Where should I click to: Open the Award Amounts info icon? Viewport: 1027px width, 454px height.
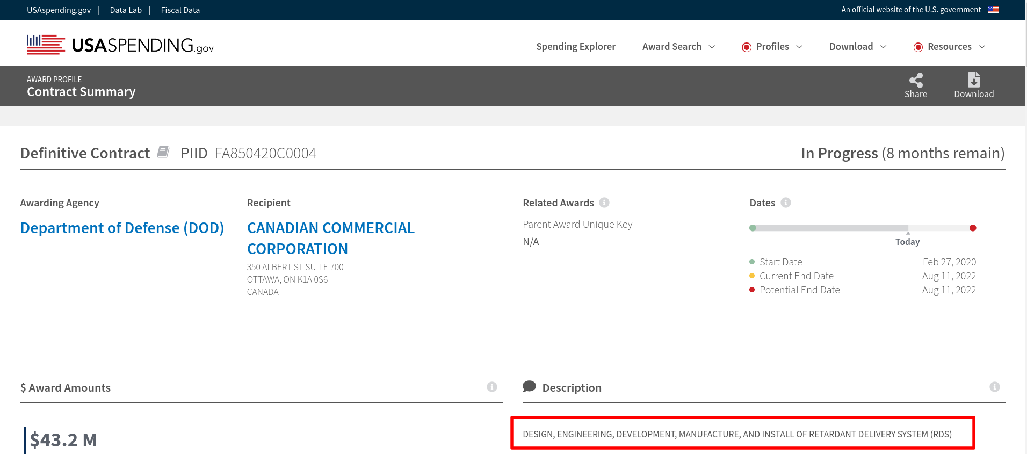(x=492, y=387)
